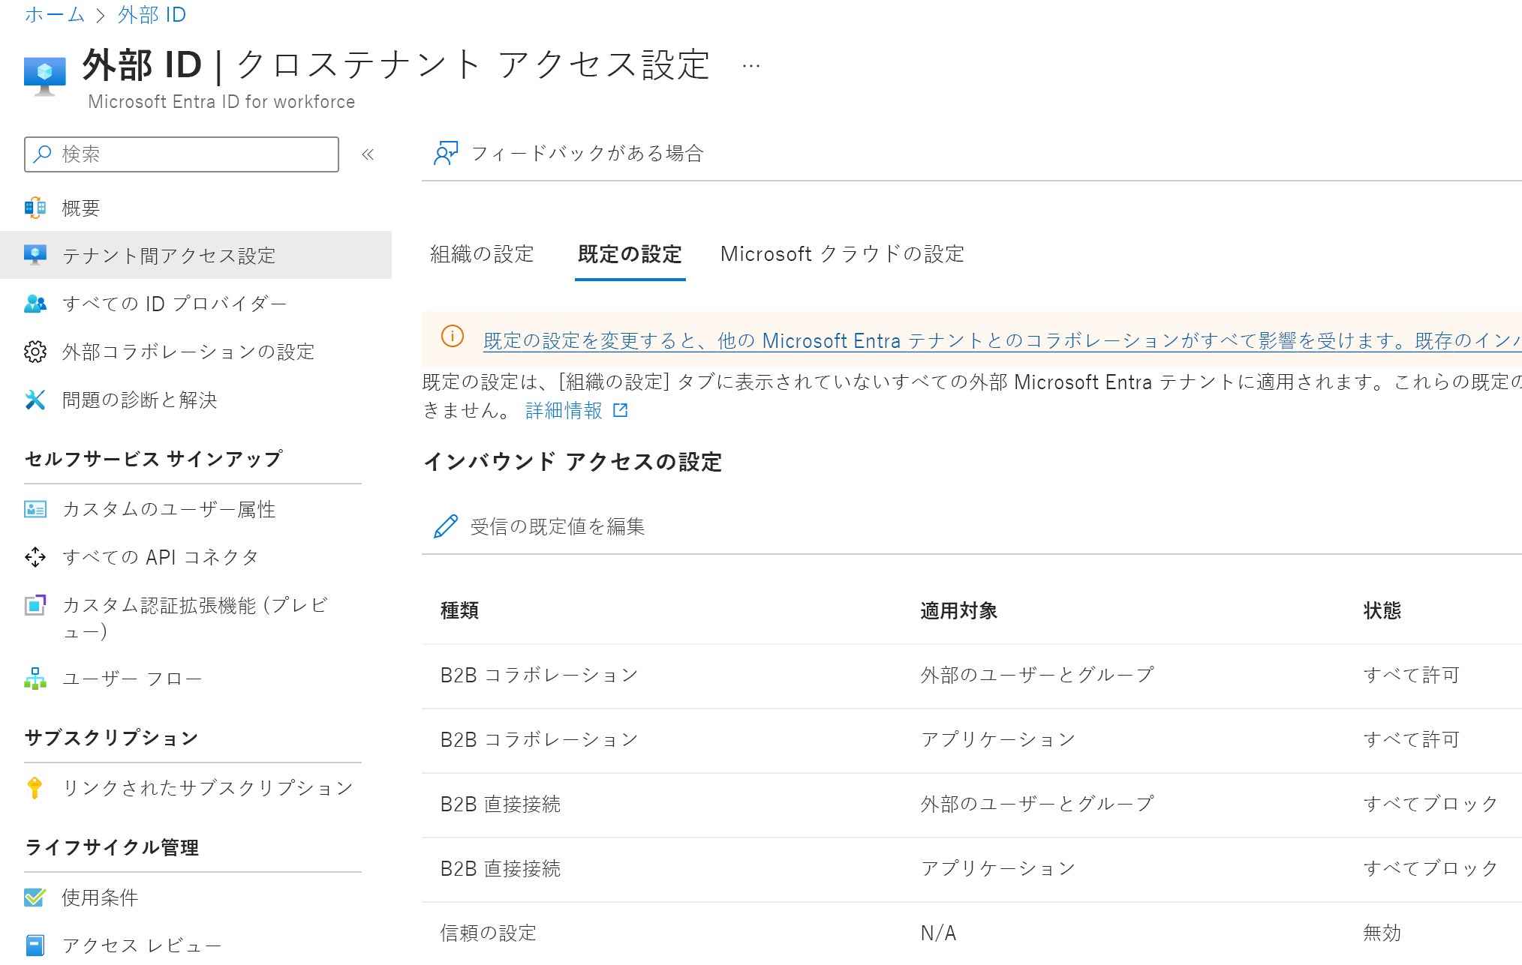Click the 無効 status cell
This screenshot has height=965, width=1522.
tap(1382, 934)
